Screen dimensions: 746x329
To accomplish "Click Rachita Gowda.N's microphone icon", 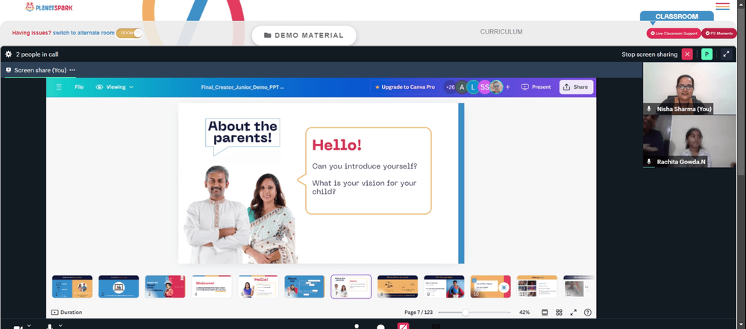I will [x=649, y=162].
